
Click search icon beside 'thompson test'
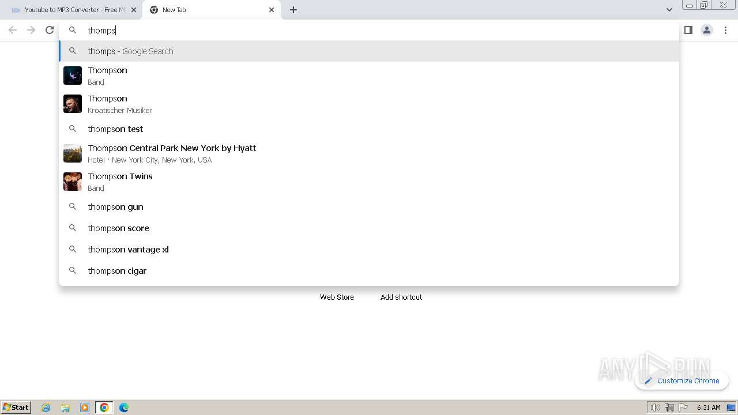point(73,129)
